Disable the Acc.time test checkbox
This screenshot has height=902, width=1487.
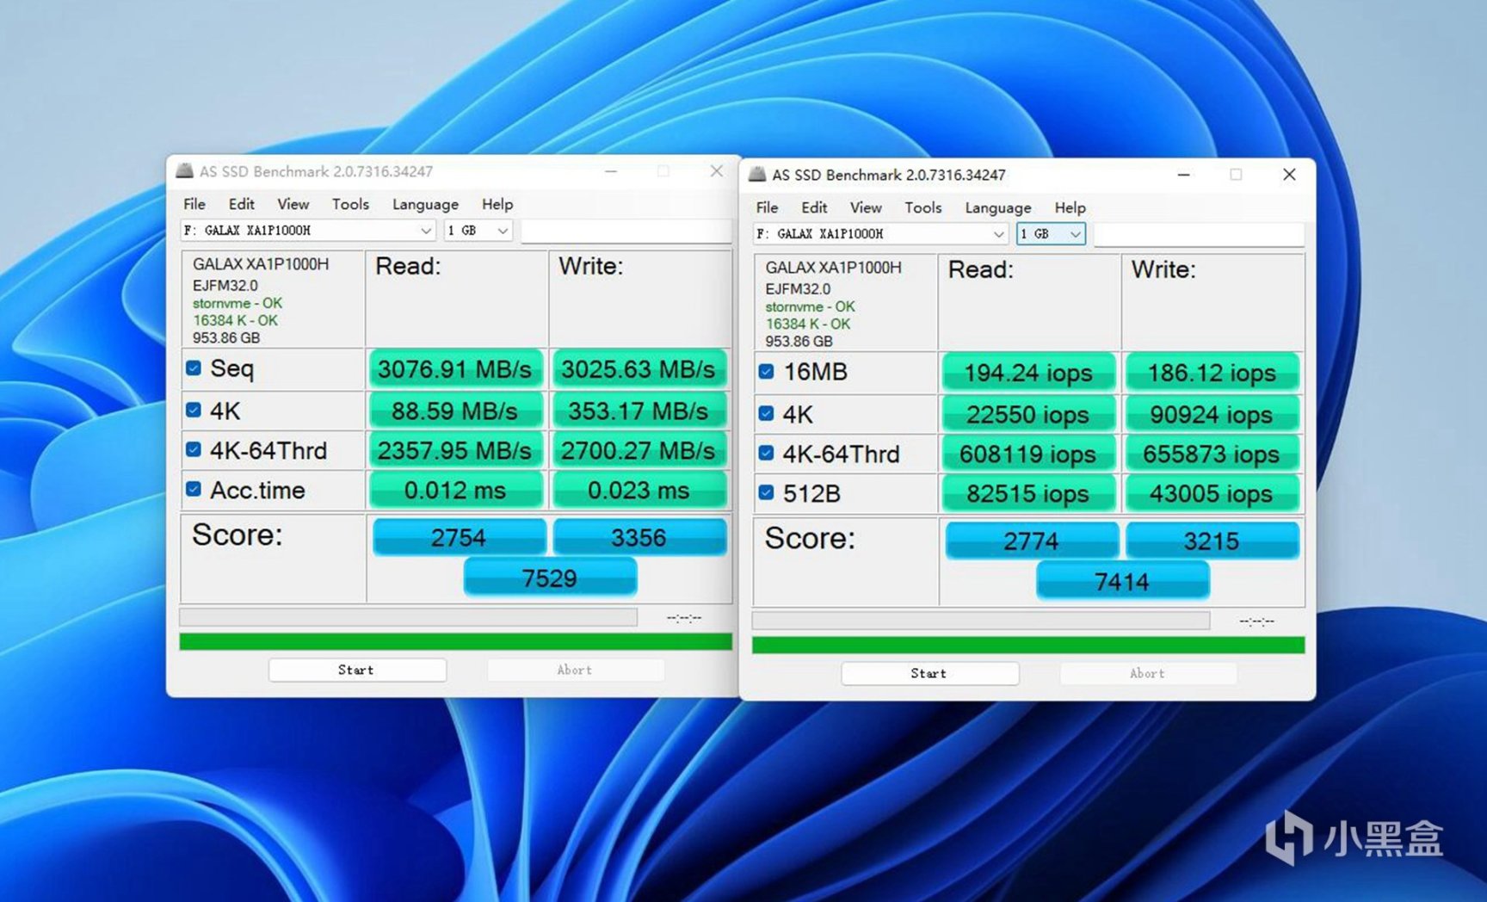tap(194, 489)
